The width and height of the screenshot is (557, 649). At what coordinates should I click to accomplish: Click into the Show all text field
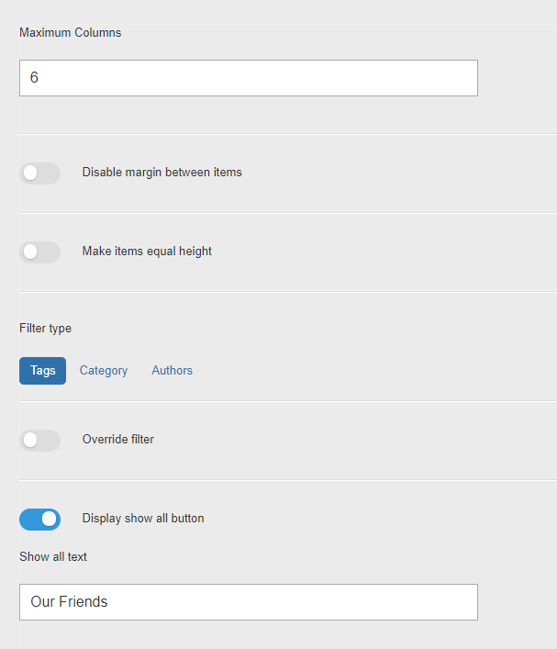(249, 602)
